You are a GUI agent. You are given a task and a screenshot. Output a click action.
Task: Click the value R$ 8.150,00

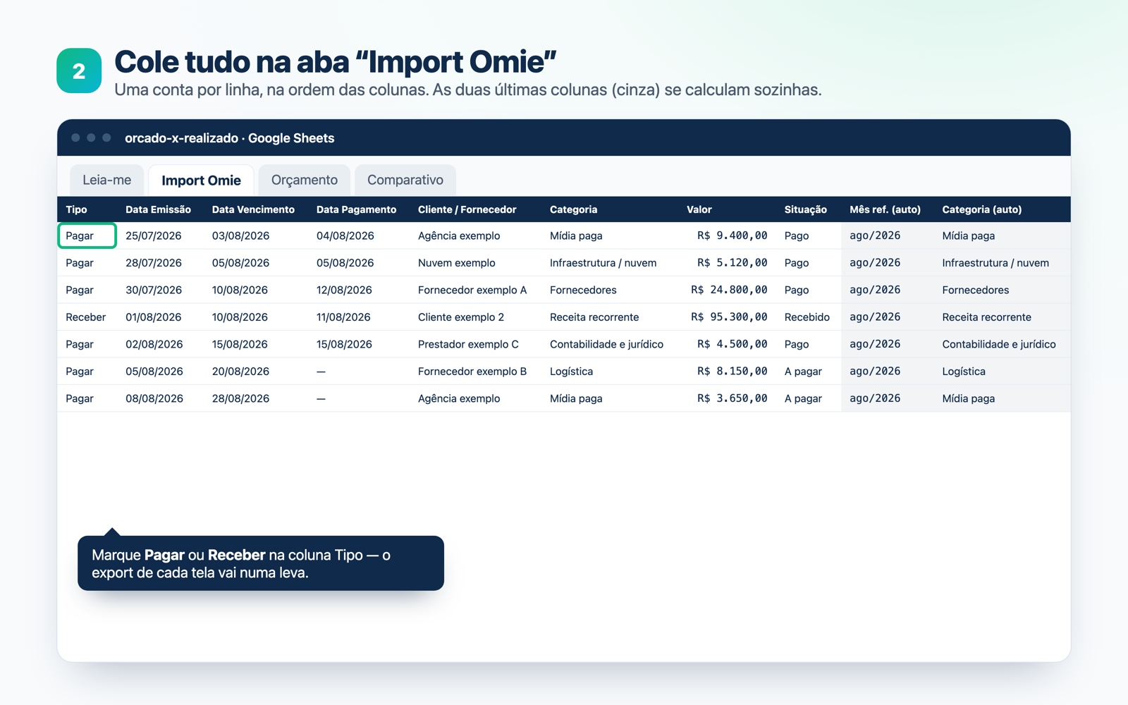coord(732,372)
